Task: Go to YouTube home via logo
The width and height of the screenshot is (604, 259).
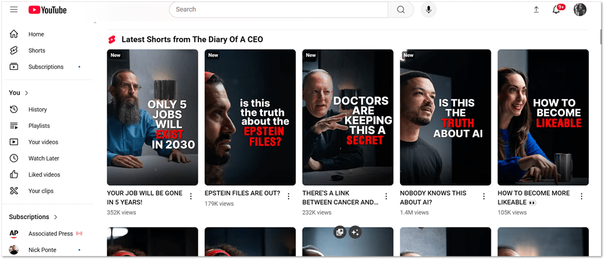Action: pyautogui.click(x=47, y=10)
